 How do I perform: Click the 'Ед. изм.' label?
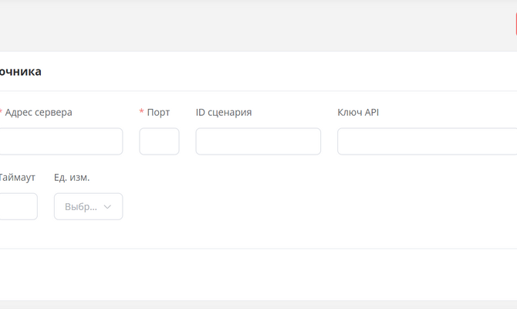pyautogui.click(x=72, y=178)
